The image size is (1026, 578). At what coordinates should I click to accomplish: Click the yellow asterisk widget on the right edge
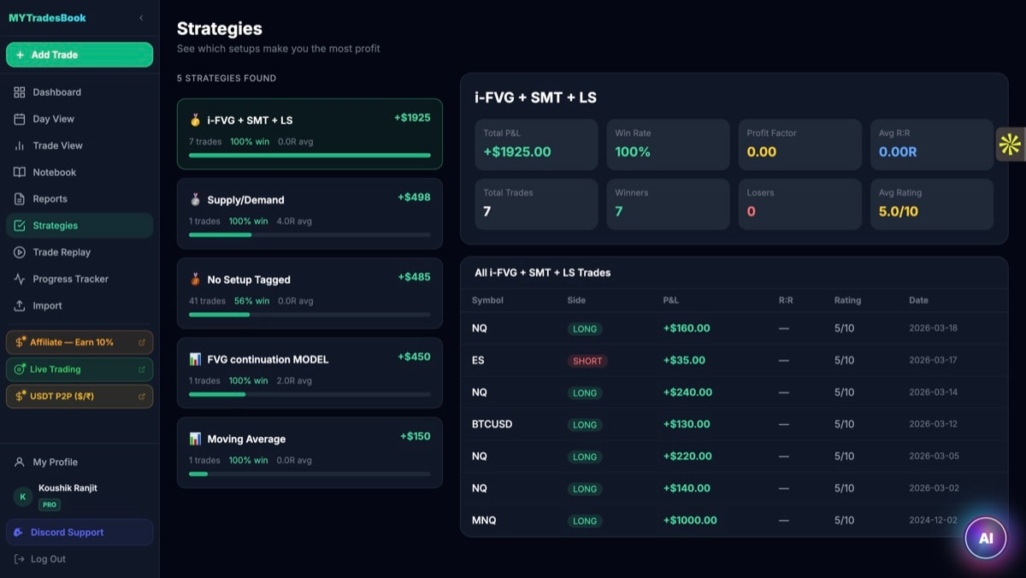click(x=1011, y=145)
